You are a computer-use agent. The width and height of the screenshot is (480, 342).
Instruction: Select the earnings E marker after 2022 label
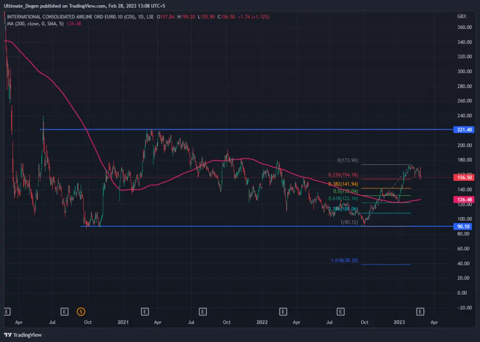click(283, 312)
